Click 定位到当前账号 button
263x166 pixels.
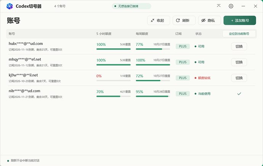(239, 34)
